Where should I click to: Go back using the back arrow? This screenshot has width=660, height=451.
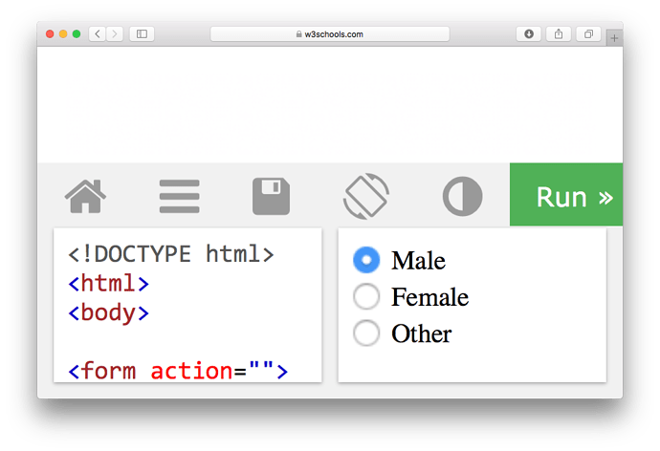(98, 34)
